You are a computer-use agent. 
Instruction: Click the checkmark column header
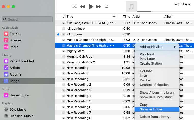(64, 17)
